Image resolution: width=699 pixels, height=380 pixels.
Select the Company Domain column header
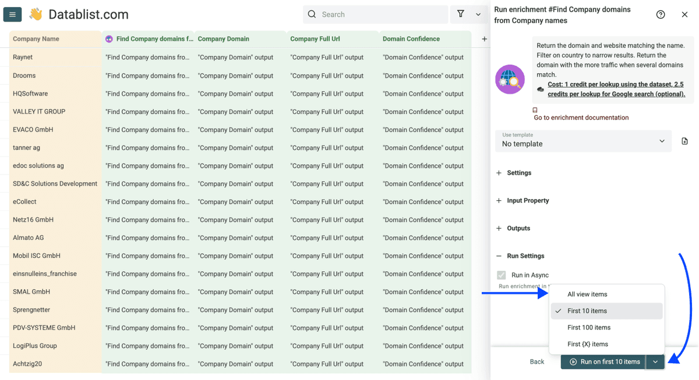tap(241, 39)
